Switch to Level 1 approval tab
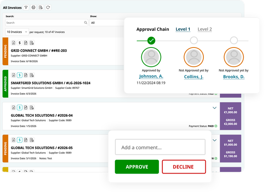The image size is (267, 194). tap(183, 29)
